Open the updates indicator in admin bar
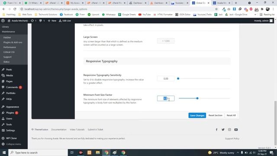Viewport: 277px width, 156px height. click(x=34, y=21)
